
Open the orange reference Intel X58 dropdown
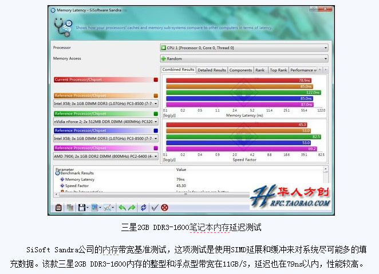point(105,104)
